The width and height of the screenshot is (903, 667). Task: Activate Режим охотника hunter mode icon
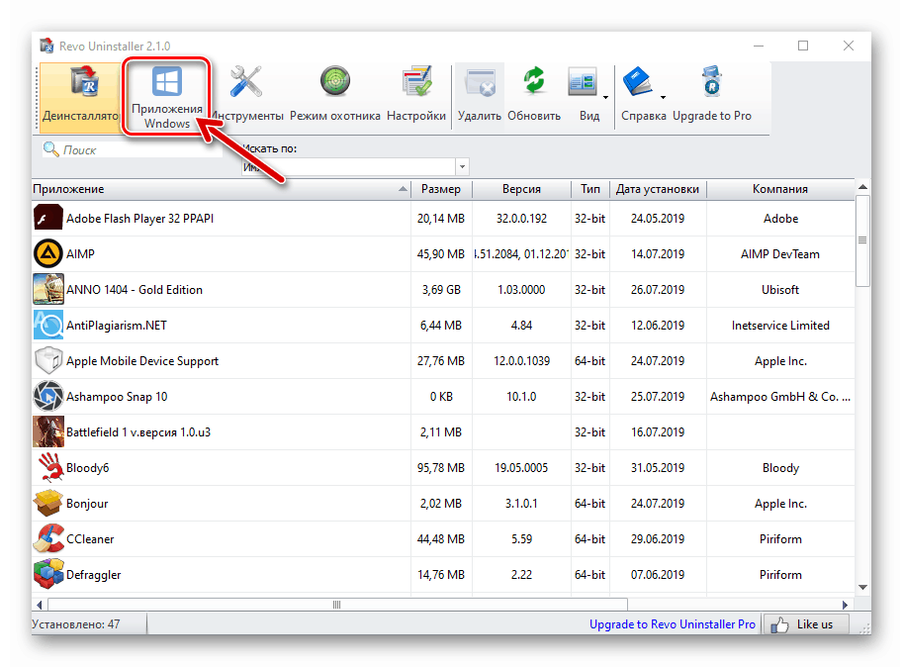[335, 80]
